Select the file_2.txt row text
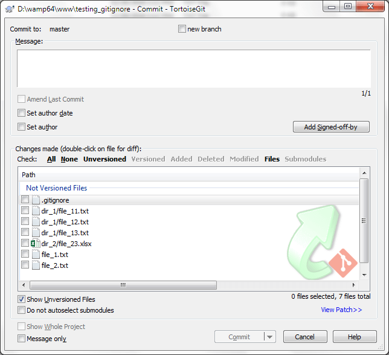389x355 pixels. pos(55,265)
